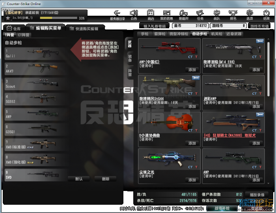The height and width of the screenshot is (213, 276).
Task: Open the 自动步枪 rifle category tab
Action: click(200, 34)
